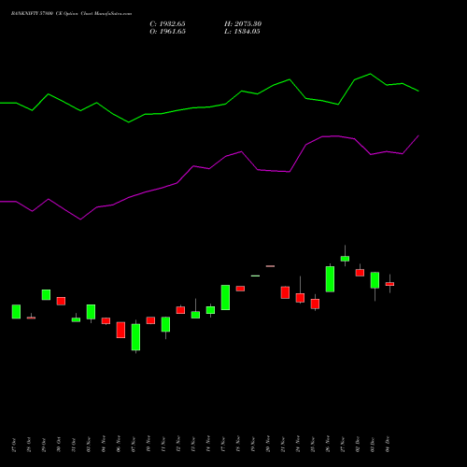This screenshot has width=467, height=467.
Task: Click the red candle above 30 Oct
Action: tap(61, 301)
